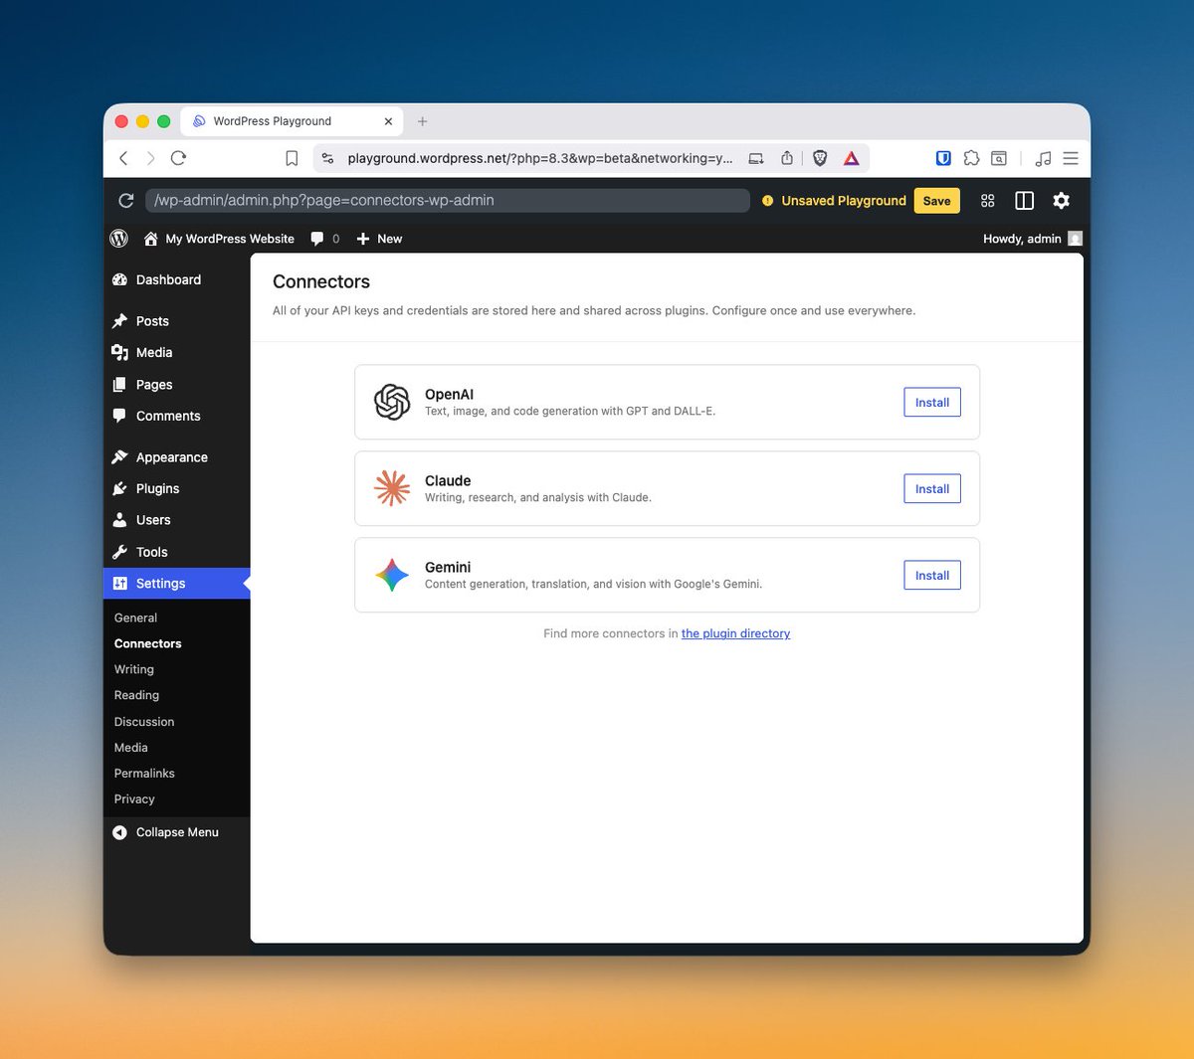Open the browser sidebar search panel icon

click(x=999, y=158)
